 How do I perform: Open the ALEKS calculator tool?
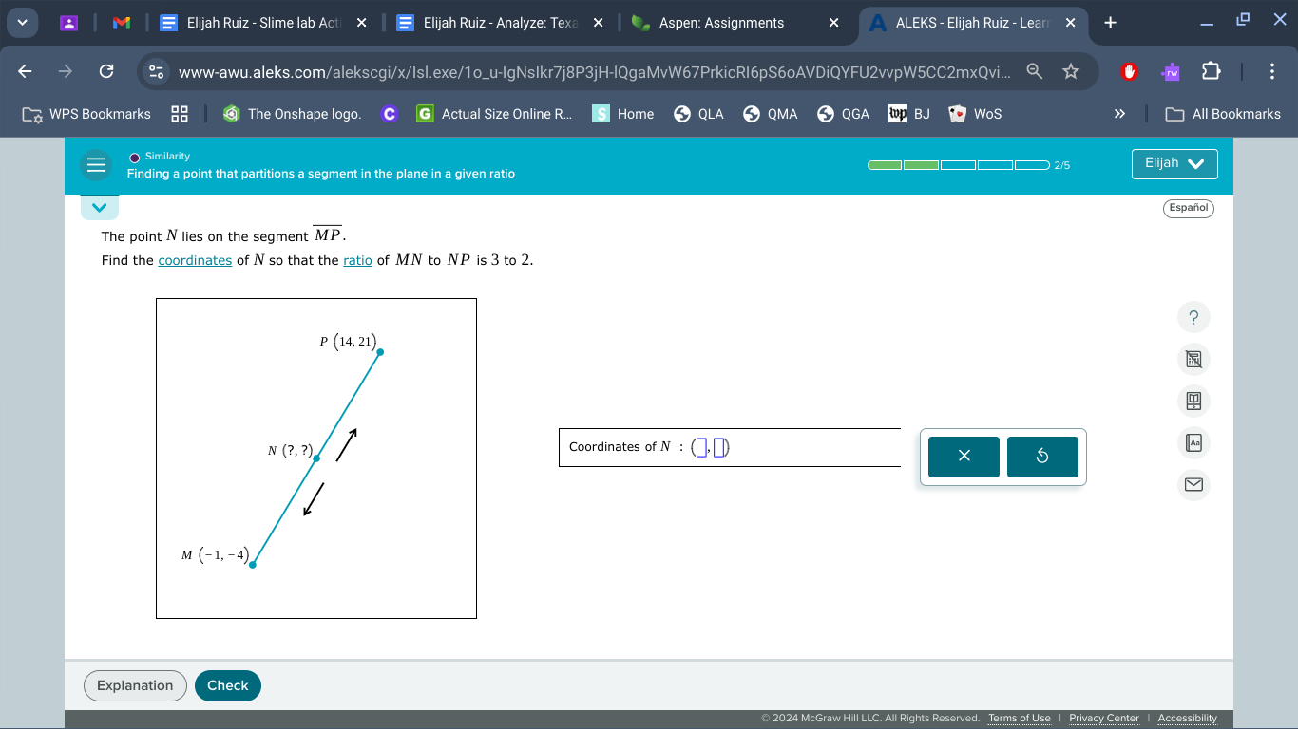pyautogui.click(x=1194, y=359)
